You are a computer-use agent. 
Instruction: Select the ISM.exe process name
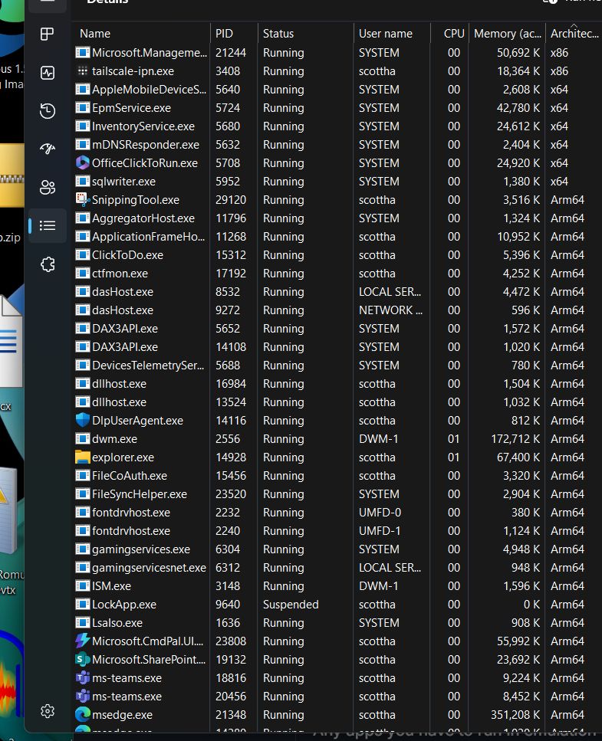coord(111,586)
